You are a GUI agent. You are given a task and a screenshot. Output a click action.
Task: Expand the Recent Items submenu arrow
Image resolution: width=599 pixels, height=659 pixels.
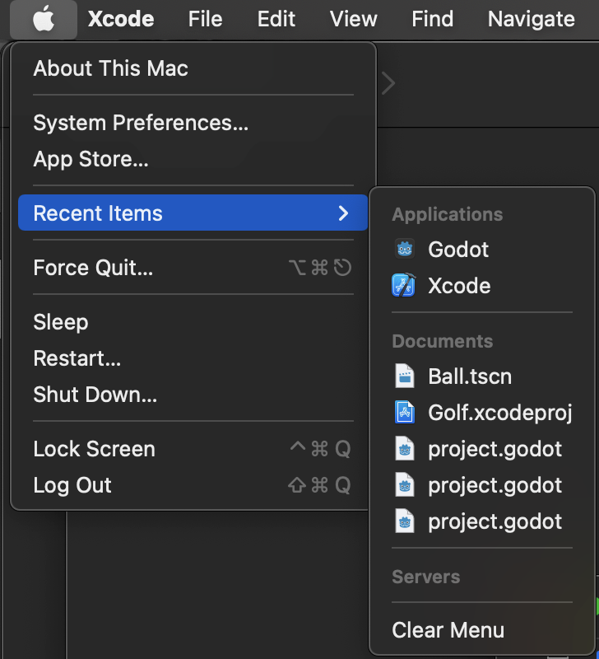pos(345,213)
